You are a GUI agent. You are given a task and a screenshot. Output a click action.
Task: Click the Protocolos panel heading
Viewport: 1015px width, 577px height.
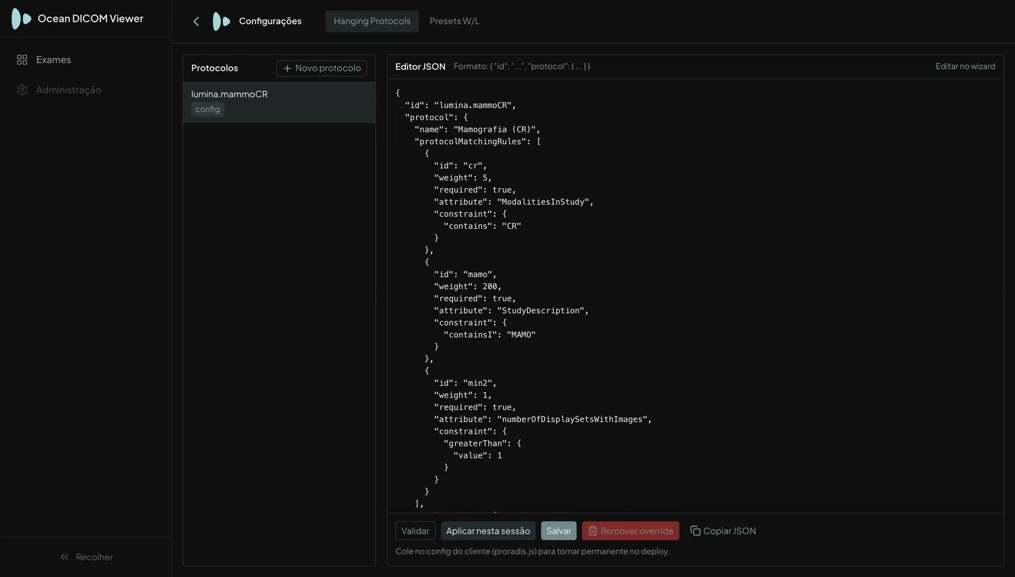(214, 68)
